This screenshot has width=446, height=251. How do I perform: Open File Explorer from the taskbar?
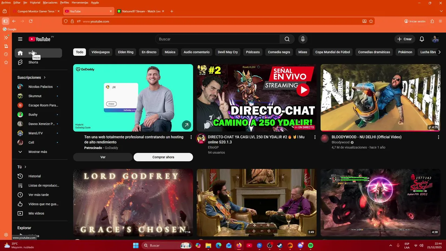[208, 245]
